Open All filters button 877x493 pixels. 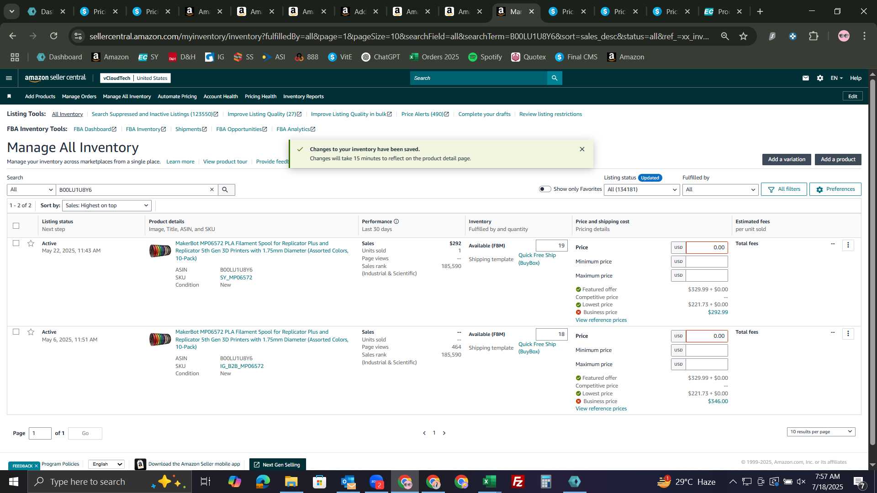[784, 189]
